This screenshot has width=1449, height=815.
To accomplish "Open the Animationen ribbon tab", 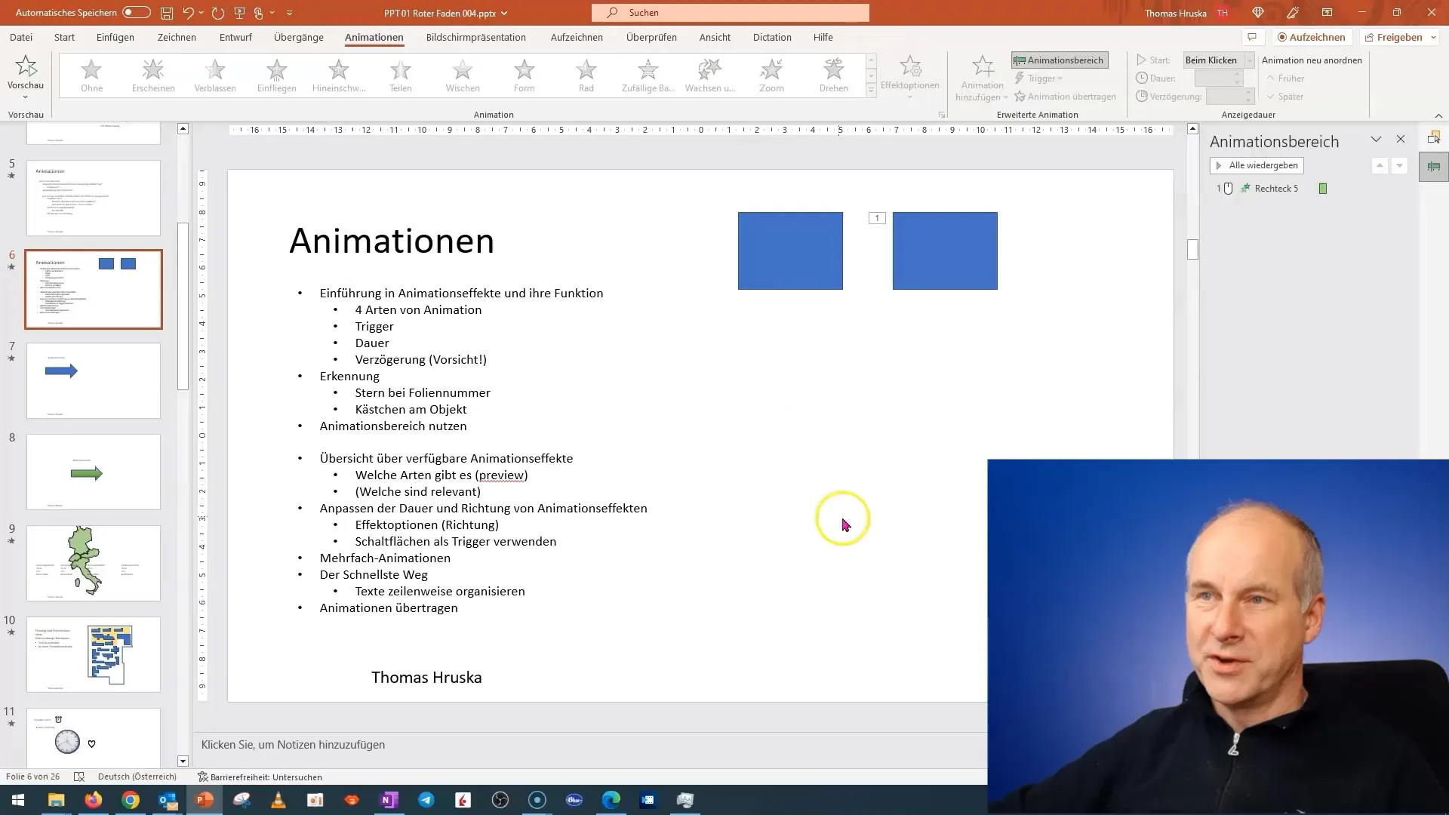I will click(374, 37).
